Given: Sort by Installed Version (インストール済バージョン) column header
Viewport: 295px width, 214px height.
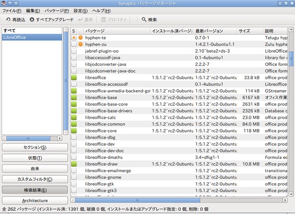Looking at the screenshot, I should 172,31.
